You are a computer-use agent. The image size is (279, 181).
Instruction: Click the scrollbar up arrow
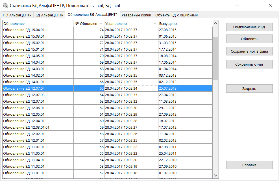[216, 23]
